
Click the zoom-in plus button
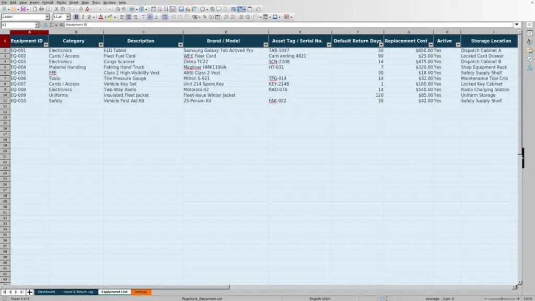pos(518,298)
